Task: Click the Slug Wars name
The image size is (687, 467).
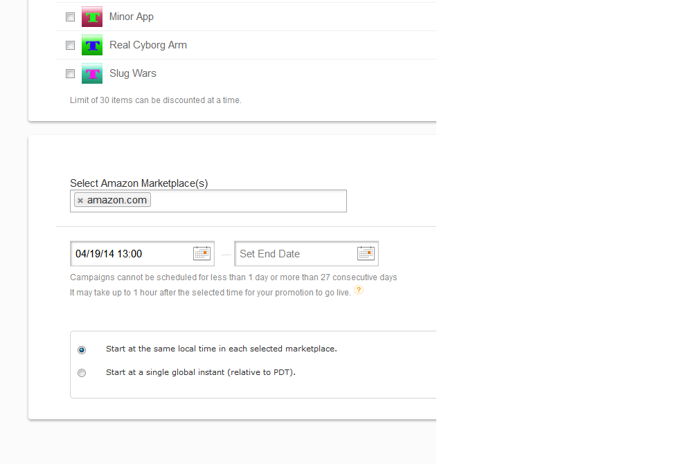Action: (x=133, y=73)
